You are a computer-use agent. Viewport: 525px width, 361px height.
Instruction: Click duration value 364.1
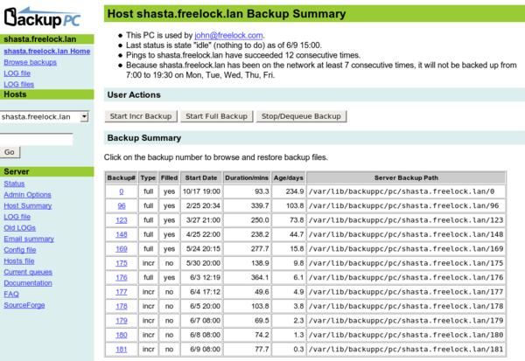click(260, 278)
